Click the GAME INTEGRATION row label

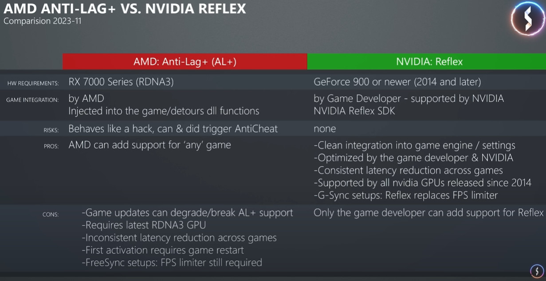click(x=32, y=100)
